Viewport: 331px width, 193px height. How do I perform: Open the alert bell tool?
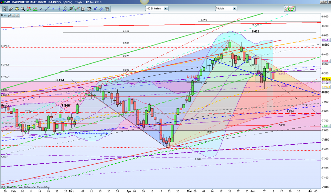pos(17,9)
